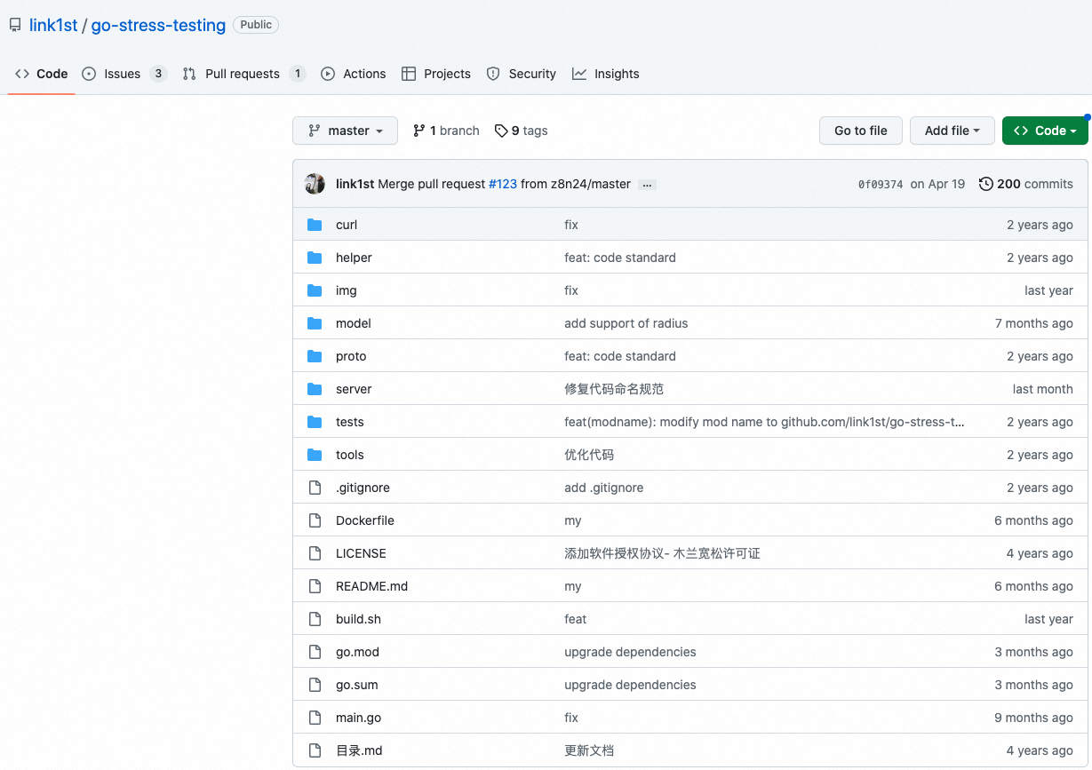Click the tools folder icon
This screenshot has height=770, width=1092.
point(315,455)
